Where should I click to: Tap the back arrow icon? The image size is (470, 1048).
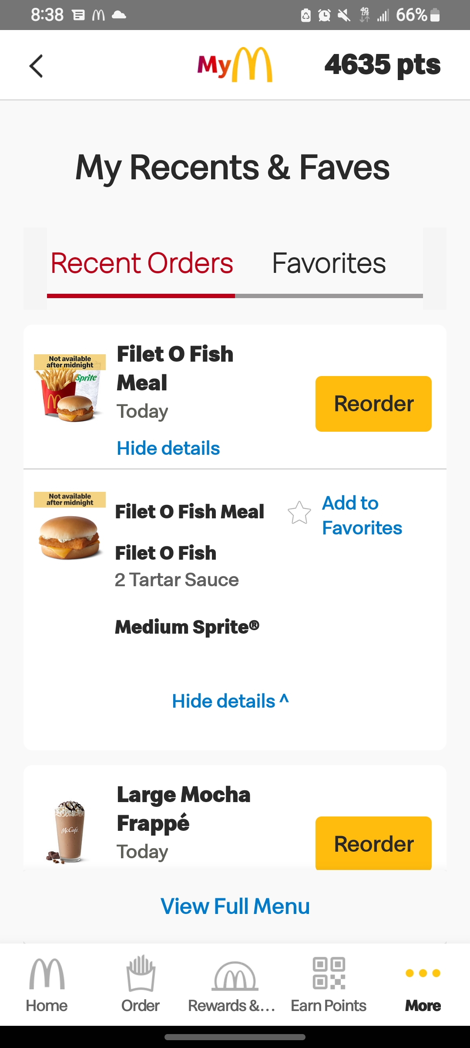tap(36, 66)
